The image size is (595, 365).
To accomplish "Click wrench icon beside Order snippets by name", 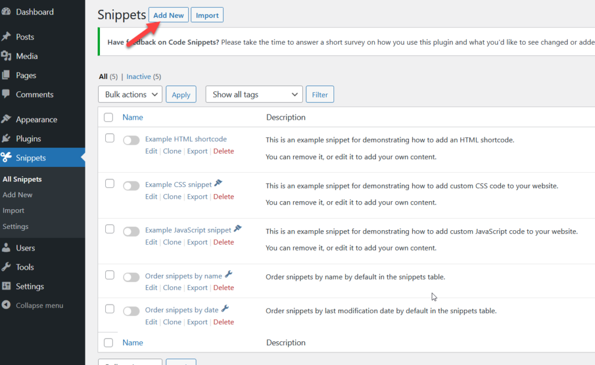I will point(228,274).
